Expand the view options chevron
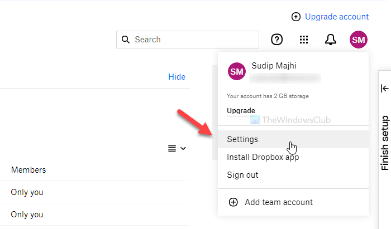The height and width of the screenshot is (229, 391). (183, 148)
